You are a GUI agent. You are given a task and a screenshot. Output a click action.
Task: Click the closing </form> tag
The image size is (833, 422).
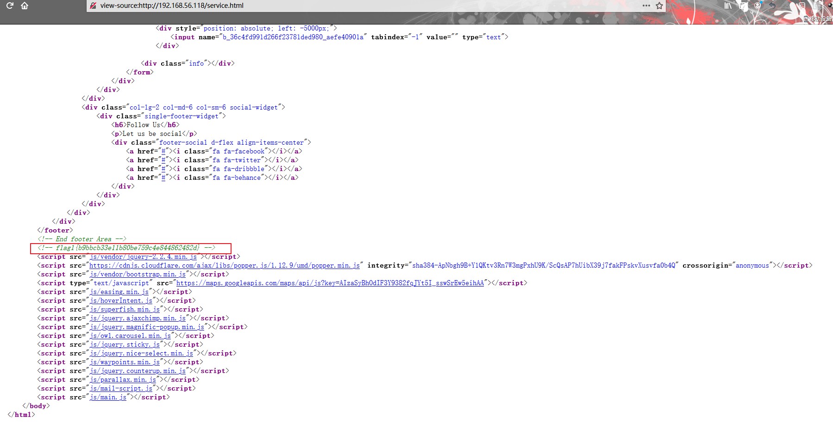(x=140, y=72)
